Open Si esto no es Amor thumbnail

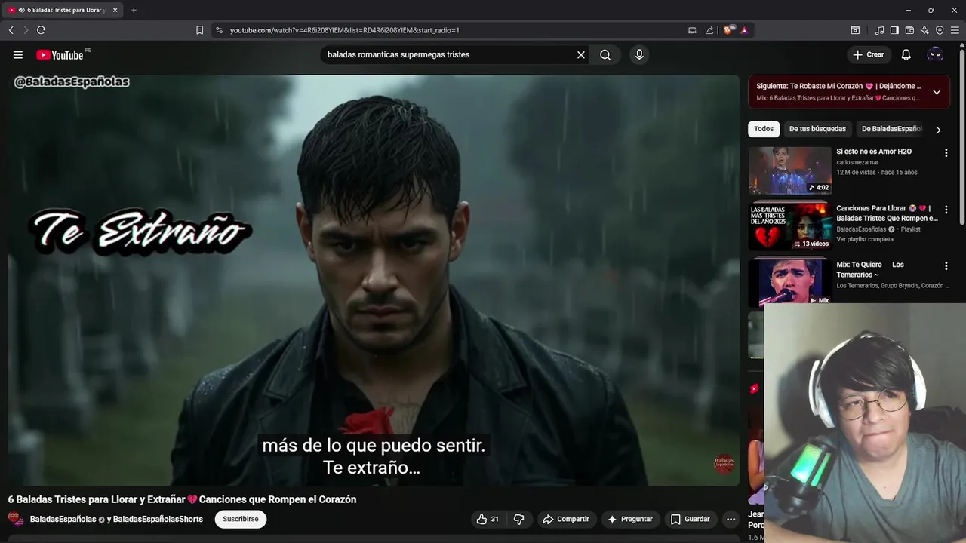click(790, 170)
